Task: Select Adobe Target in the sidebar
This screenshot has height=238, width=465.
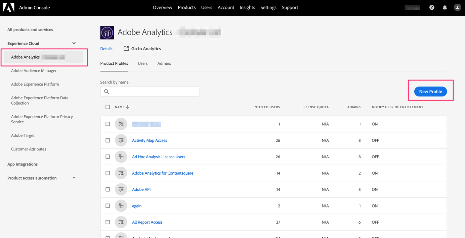Action: click(x=23, y=135)
